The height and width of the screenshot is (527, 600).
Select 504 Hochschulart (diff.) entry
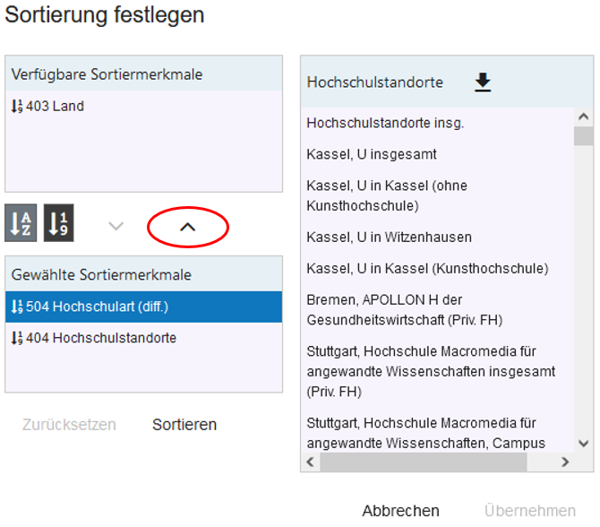click(x=97, y=307)
